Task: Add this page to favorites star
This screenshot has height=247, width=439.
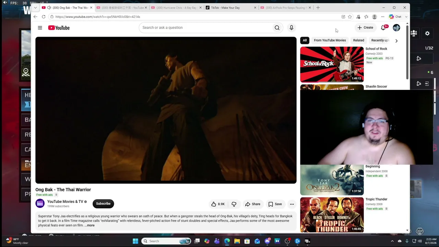Action: pyautogui.click(x=350, y=16)
